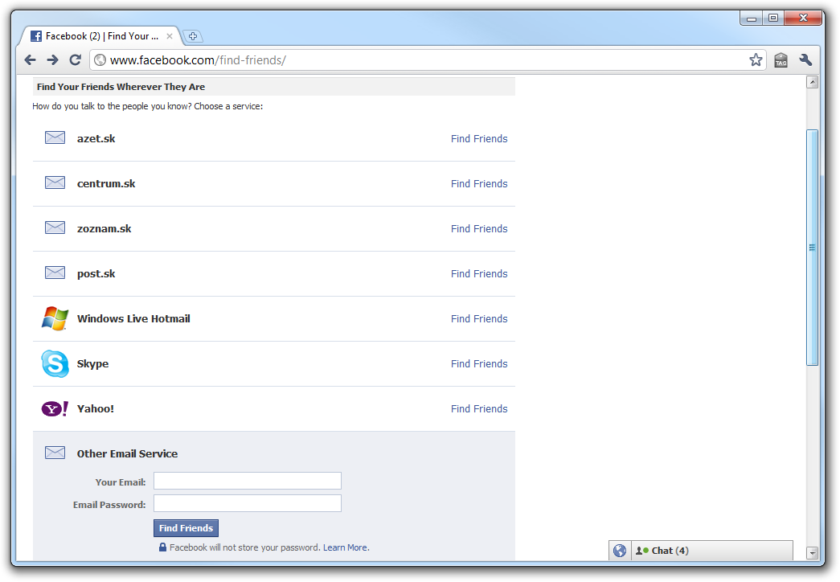Select the Facebook (2) Find Your tab
This screenshot has width=840, height=582.
coord(100,36)
